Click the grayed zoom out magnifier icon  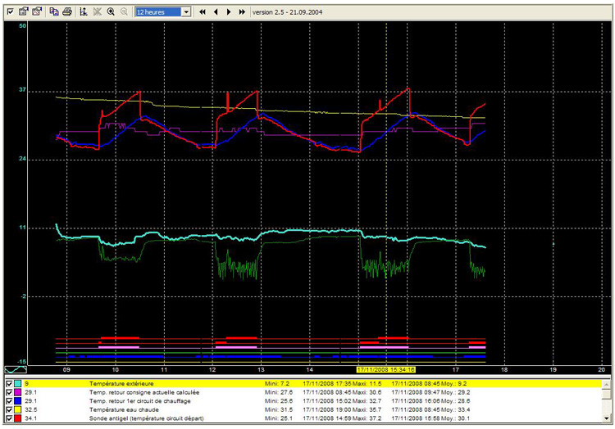tap(124, 12)
